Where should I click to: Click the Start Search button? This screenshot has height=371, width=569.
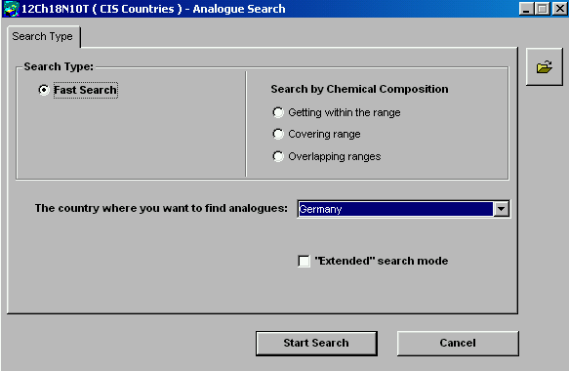point(316,343)
